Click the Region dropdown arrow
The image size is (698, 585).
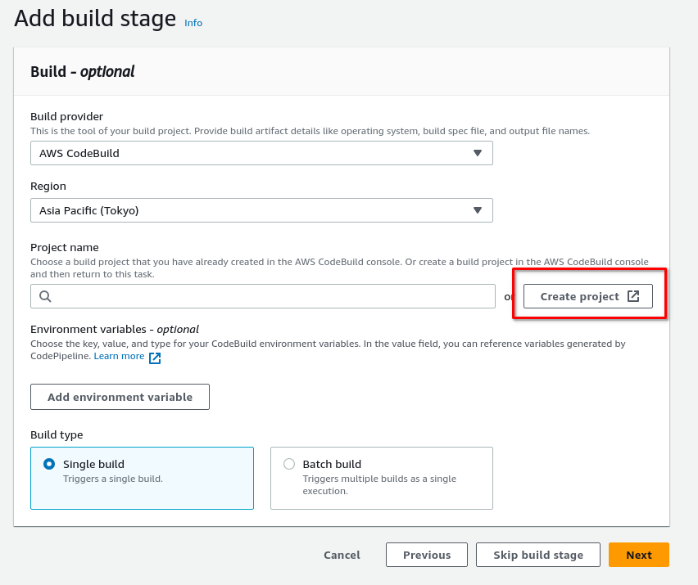click(478, 210)
